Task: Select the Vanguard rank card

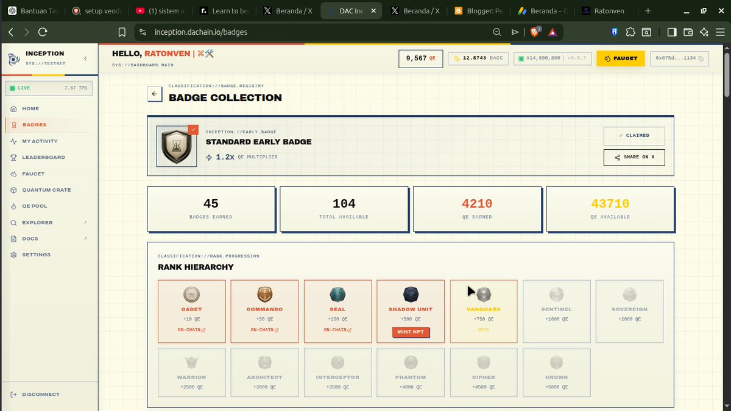Action: tap(484, 311)
